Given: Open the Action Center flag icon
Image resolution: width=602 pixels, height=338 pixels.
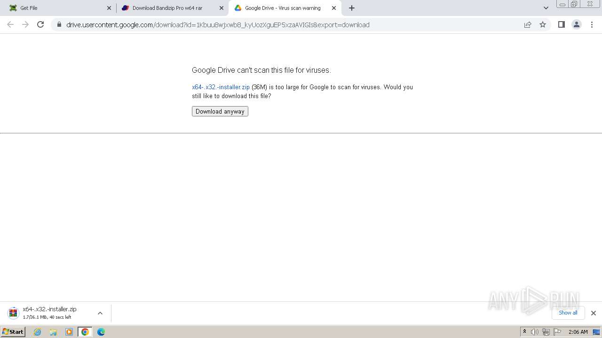Looking at the screenshot, I should (557, 332).
